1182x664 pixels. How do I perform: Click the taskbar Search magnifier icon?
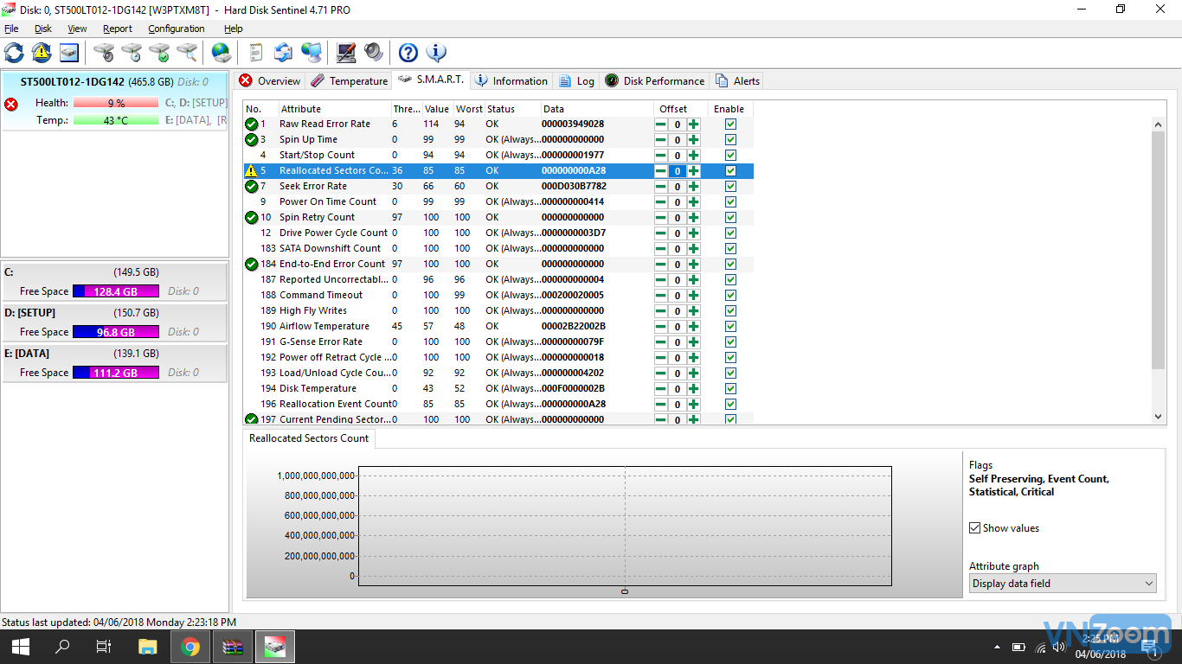(x=62, y=647)
